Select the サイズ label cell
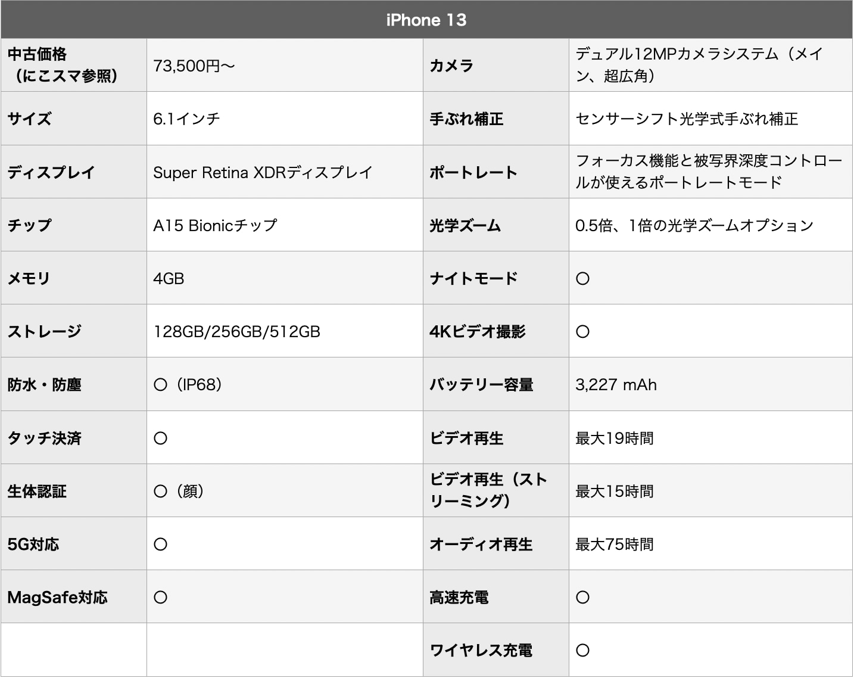 click(74, 119)
